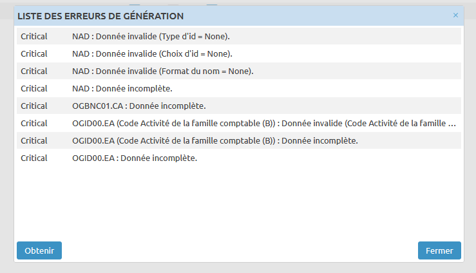Viewport: 476px width, 273px height.
Task: Select the OGID00.EA Code Activité "Donnée incomplète" error
Action: pyautogui.click(x=215, y=140)
